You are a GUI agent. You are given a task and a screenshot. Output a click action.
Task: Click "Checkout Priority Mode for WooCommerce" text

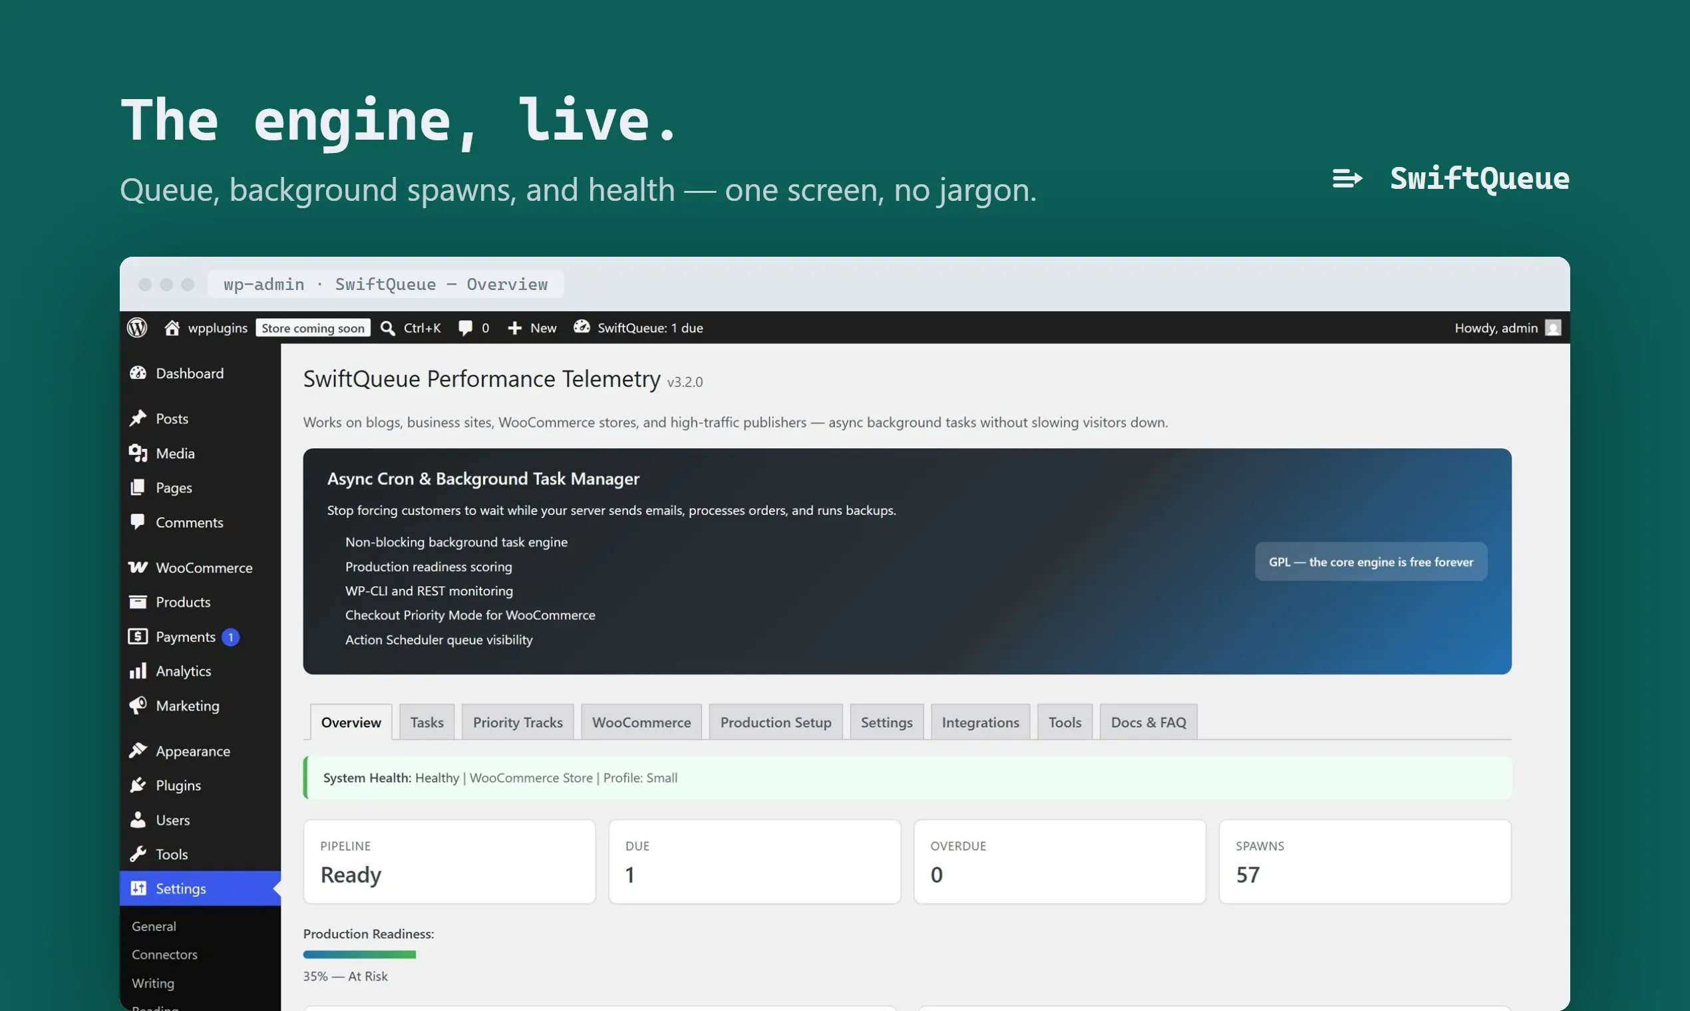click(x=470, y=615)
